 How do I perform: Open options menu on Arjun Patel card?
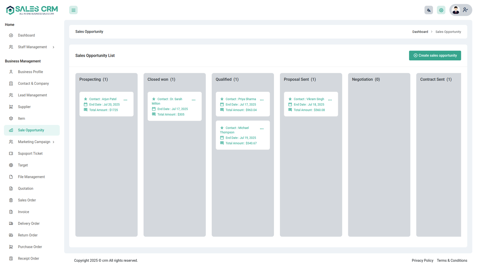[126, 100]
